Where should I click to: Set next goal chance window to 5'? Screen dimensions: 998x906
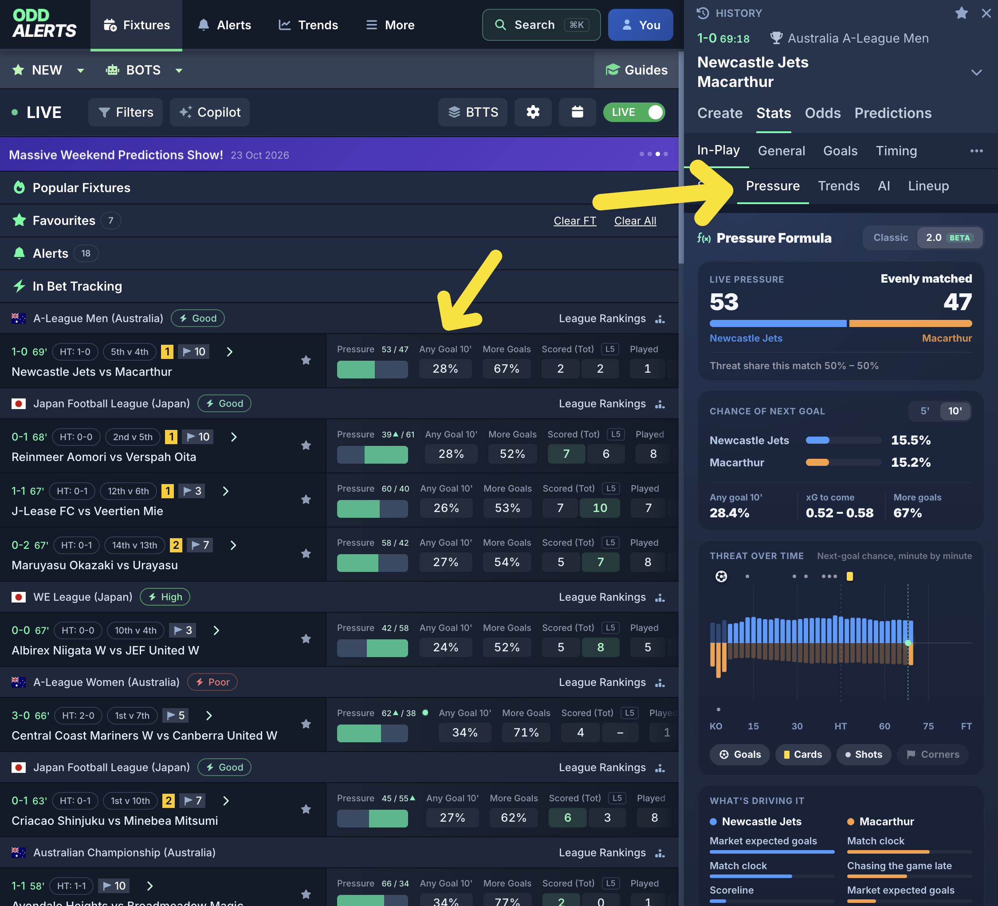pyautogui.click(x=925, y=411)
